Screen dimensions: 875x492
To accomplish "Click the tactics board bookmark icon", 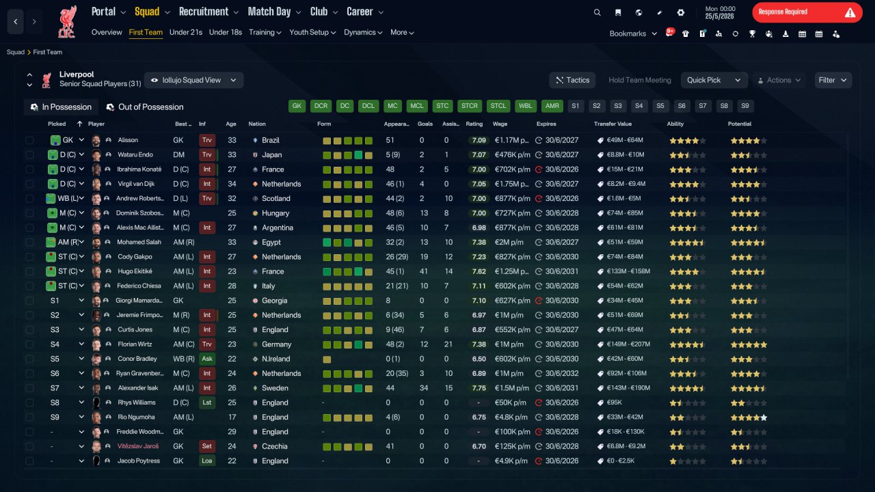I will click(702, 33).
